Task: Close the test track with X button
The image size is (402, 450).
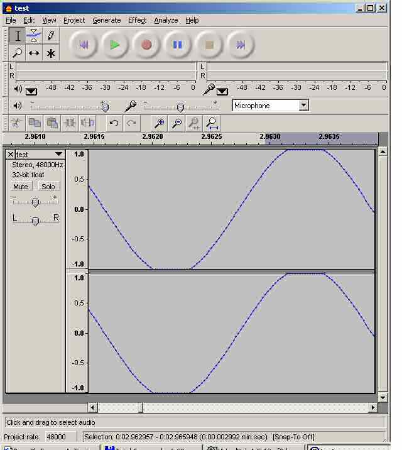Action: [x=10, y=155]
